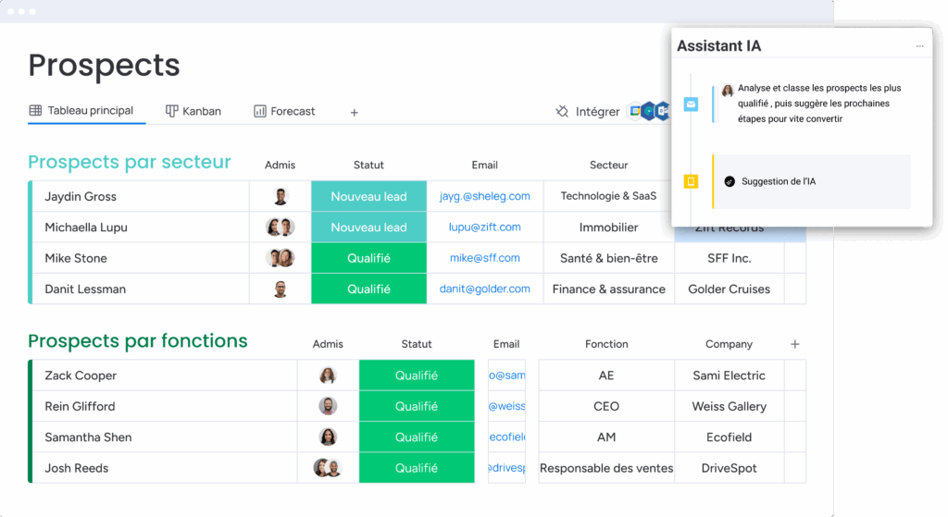Open the Zack Cooper prospect row
The image size is (948, 517).
(x=165, y=375)
